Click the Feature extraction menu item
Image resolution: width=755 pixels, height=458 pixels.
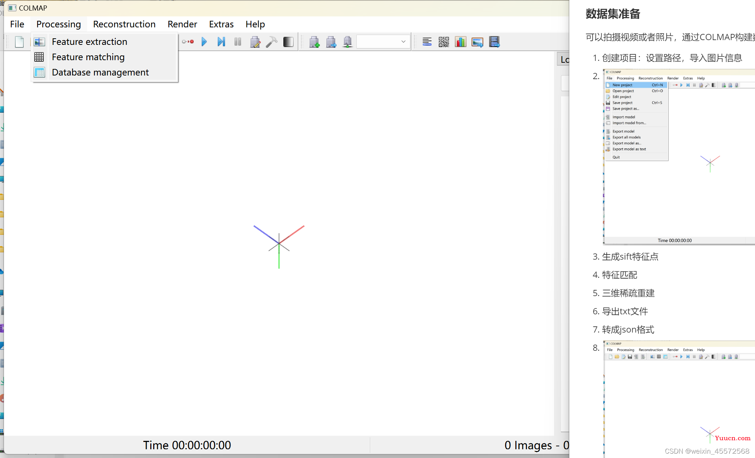[89, 42]
